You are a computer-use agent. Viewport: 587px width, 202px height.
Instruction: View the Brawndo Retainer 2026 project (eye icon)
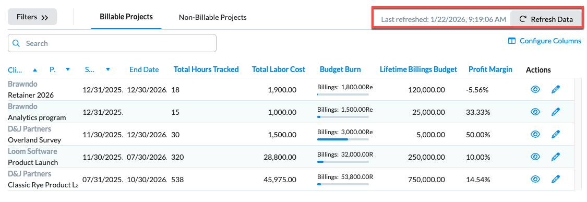click(x=535, y=89)
